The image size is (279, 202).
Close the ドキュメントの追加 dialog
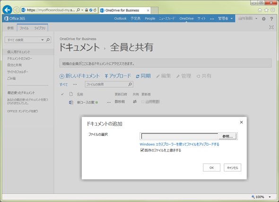click(x=241, y=122)
